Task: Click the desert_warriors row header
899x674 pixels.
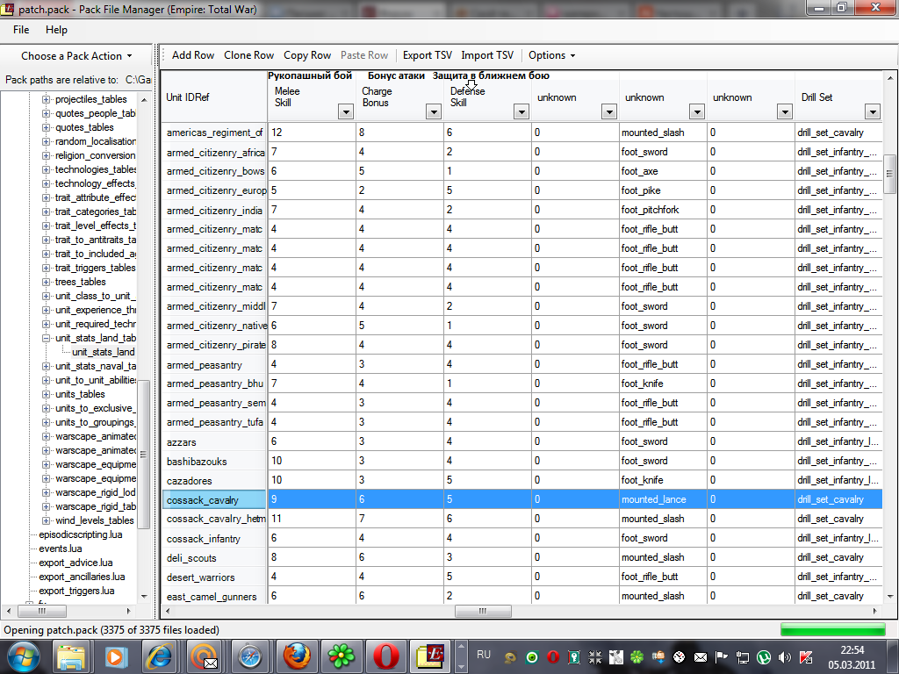Action: point(214,577)
